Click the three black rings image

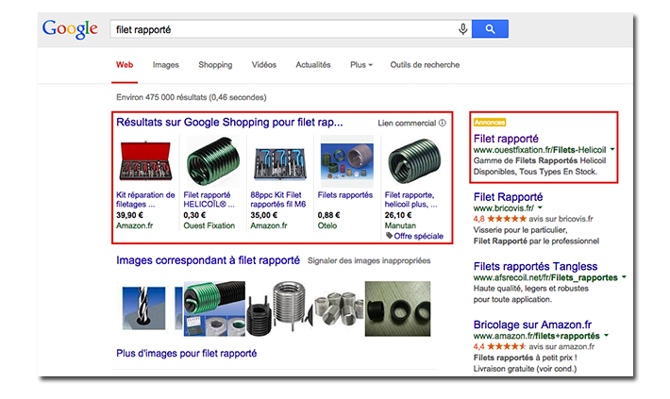coord(398,308)
